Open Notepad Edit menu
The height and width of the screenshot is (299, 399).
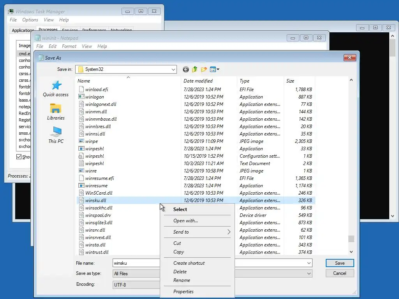pyautogui.click(x=53, y=46)
